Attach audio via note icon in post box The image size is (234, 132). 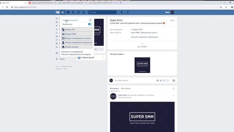point(164,80)
